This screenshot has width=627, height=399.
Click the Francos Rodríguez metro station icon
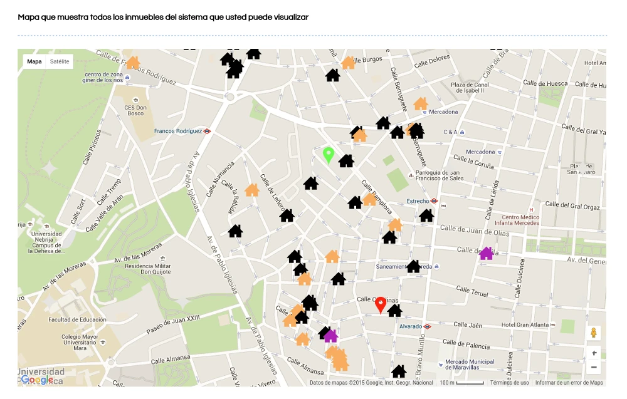pyautogui.click(x=207, y=131)
